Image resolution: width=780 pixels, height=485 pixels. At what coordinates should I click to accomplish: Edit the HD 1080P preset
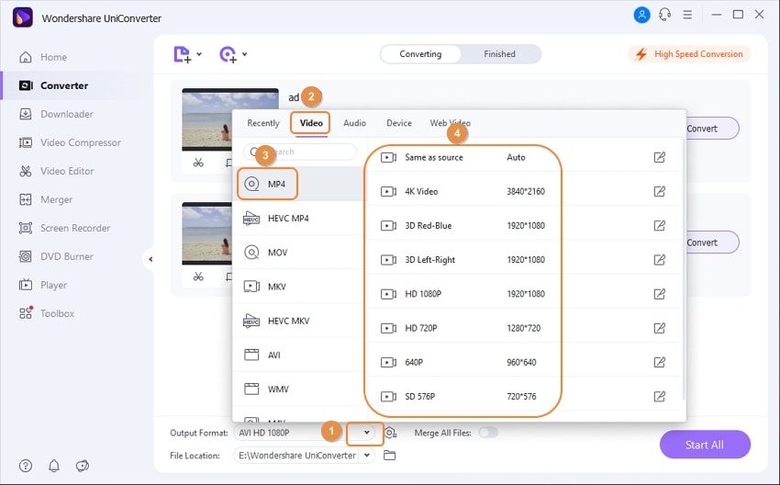click(659, 294)
